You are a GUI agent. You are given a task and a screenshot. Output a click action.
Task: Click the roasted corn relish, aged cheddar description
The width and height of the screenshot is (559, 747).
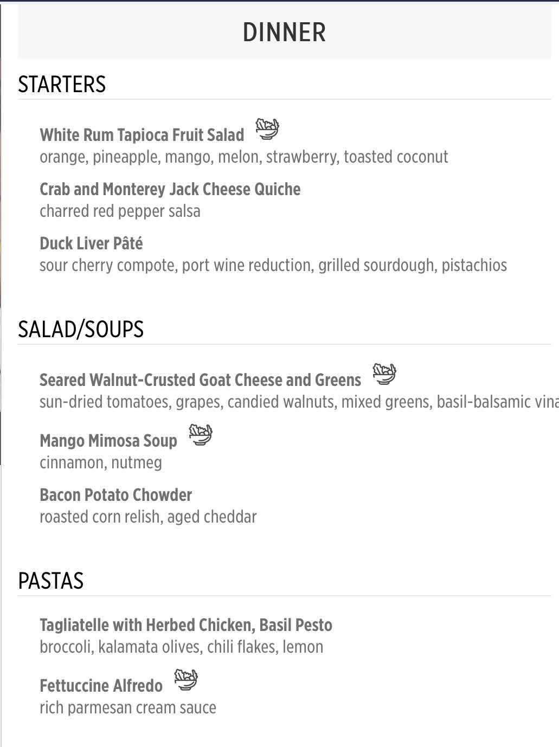[x=148, y=517]
